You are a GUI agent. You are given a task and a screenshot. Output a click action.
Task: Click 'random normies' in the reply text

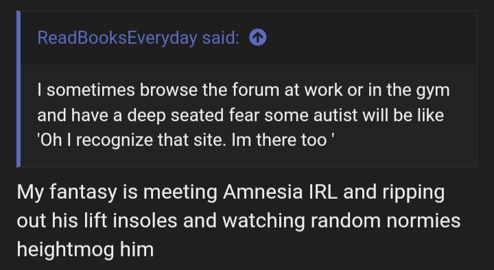[386, 221]
